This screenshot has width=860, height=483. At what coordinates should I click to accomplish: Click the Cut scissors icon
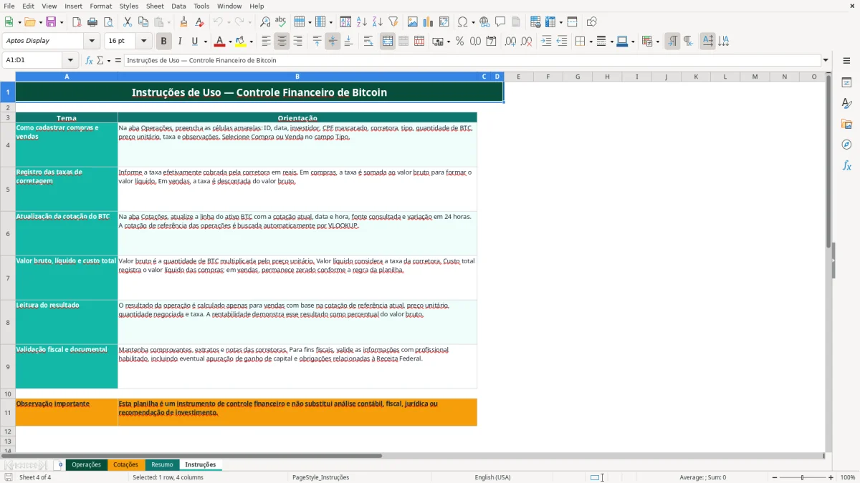(x=127, y=22)
